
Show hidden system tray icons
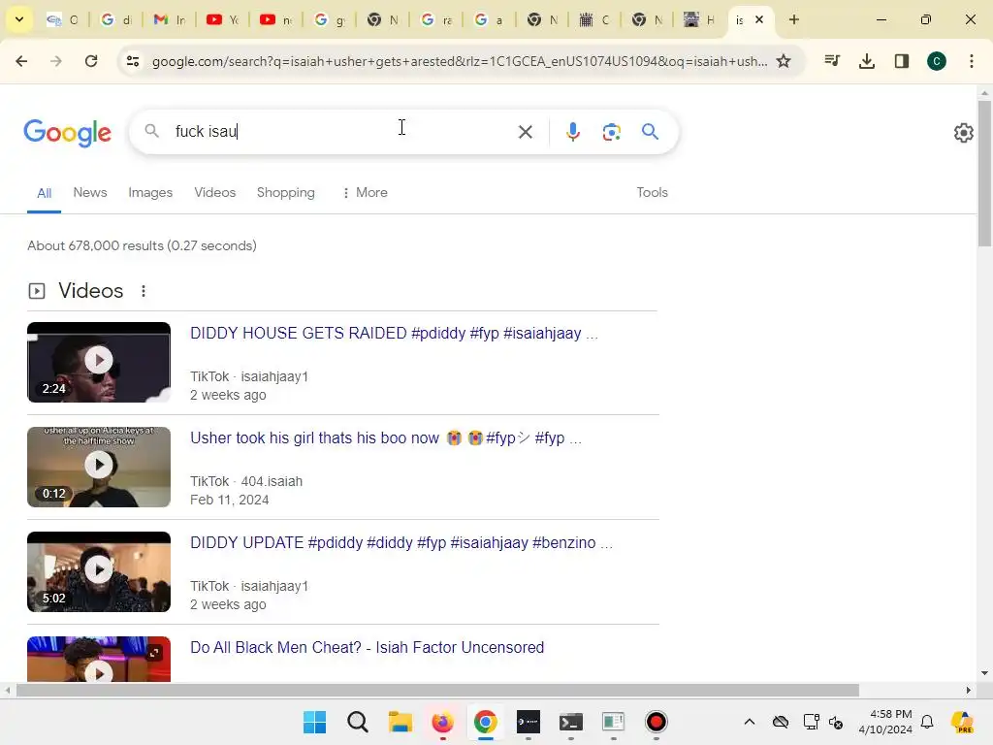coord(750,722)
